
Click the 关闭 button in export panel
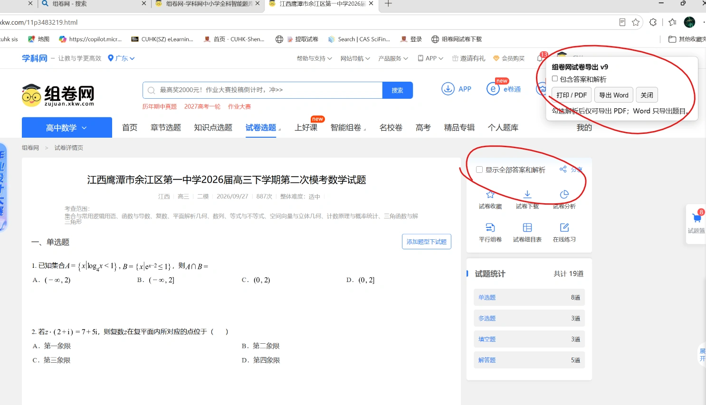tap(647, 95)
